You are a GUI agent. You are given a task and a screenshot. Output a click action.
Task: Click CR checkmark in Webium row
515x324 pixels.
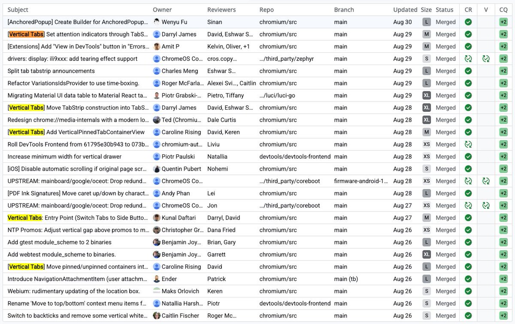pyautogui.click(x=468, y=291)
